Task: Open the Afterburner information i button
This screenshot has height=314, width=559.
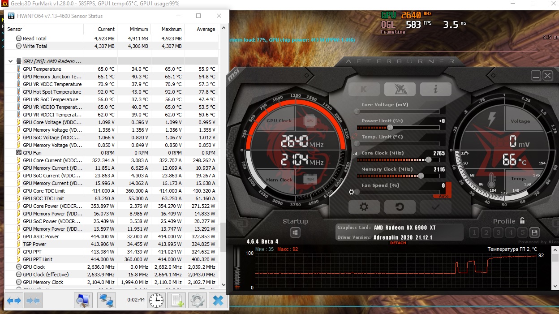Action: pyautogui.click(x=435, y=89)
